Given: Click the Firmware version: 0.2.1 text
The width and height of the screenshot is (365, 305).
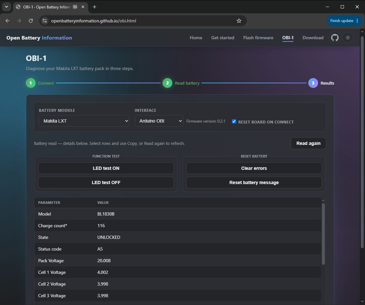Looking at the screenshot, I should (x=206, y=121).
